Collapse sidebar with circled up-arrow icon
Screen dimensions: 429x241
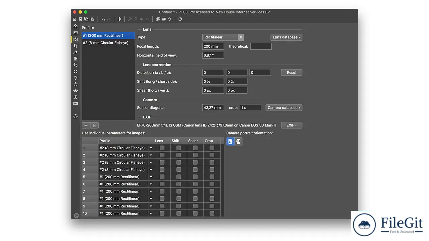pyautogui.click(x=75, y=116)
